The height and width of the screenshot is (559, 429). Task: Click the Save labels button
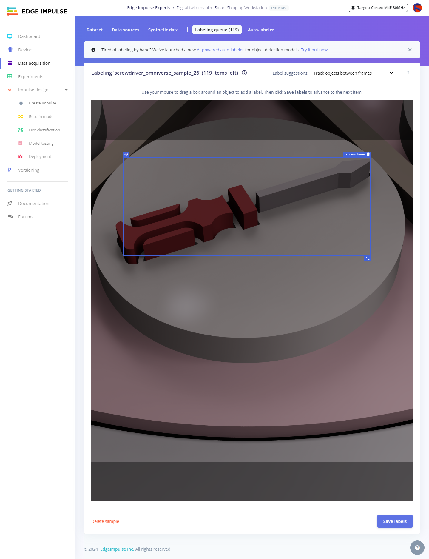tap(395, 521)
